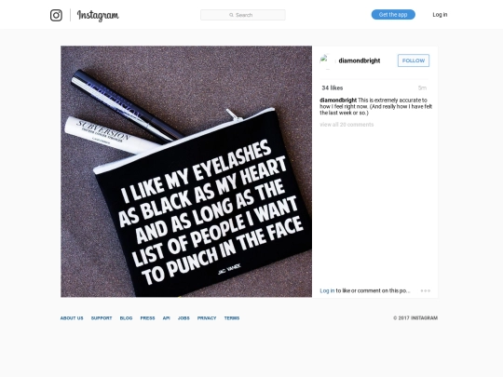Open the Terms footer link
The width and height of the screenshot is (503, 377).
pyautogui.click(x=232, y=318)
